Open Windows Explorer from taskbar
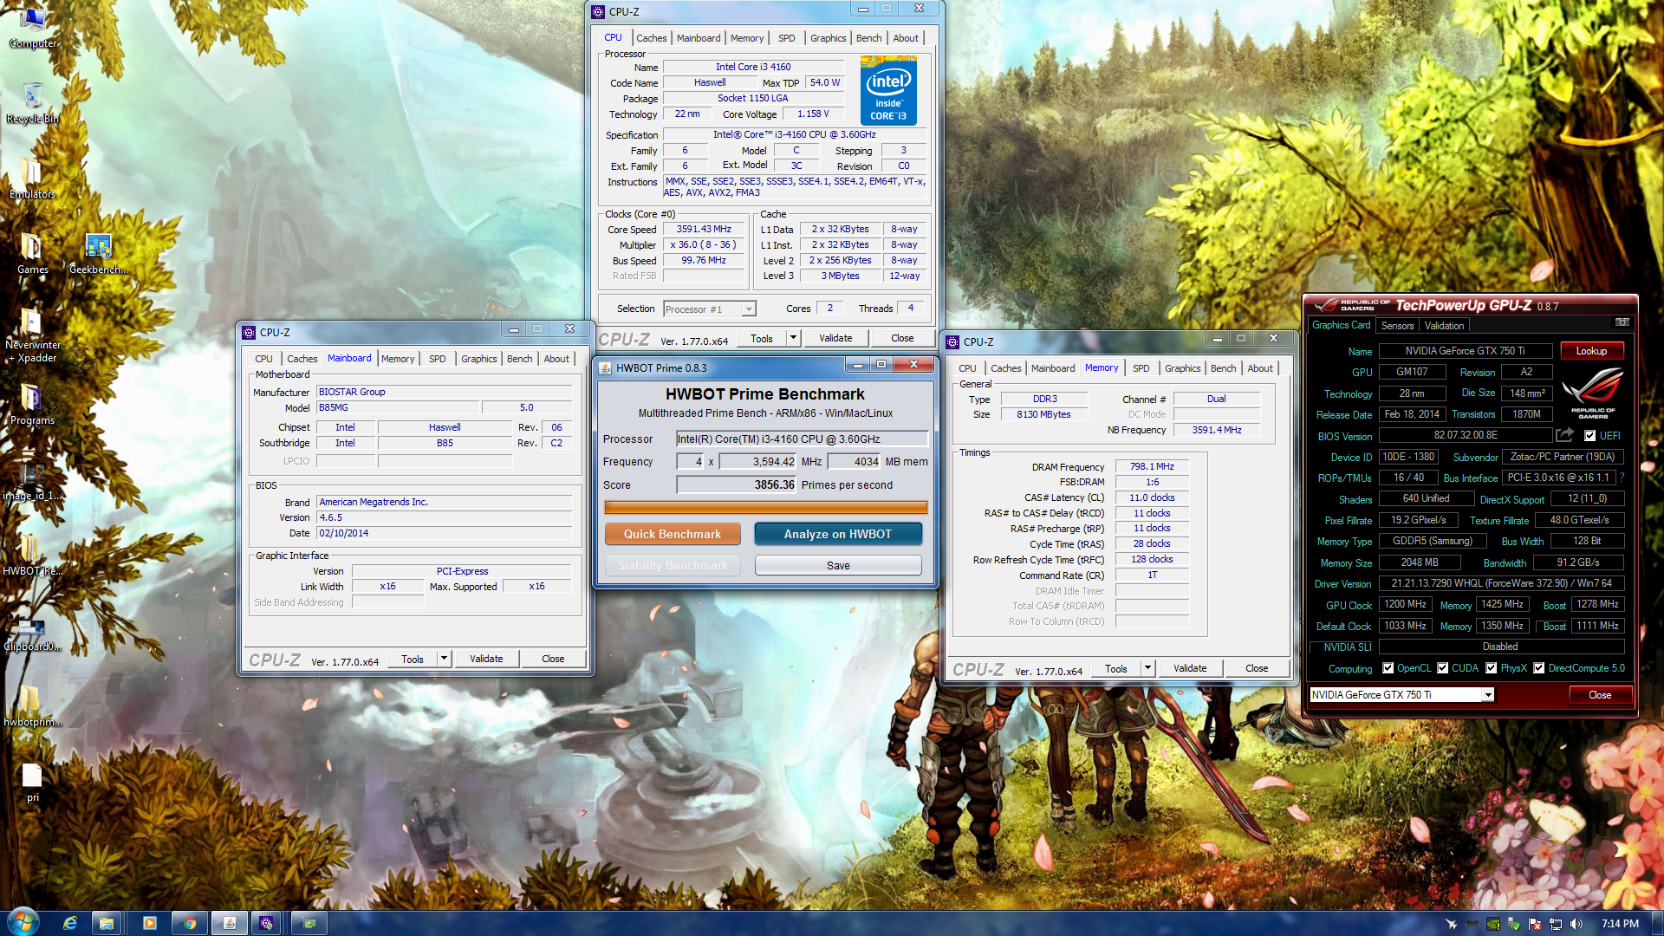 [x=107, y=923]
